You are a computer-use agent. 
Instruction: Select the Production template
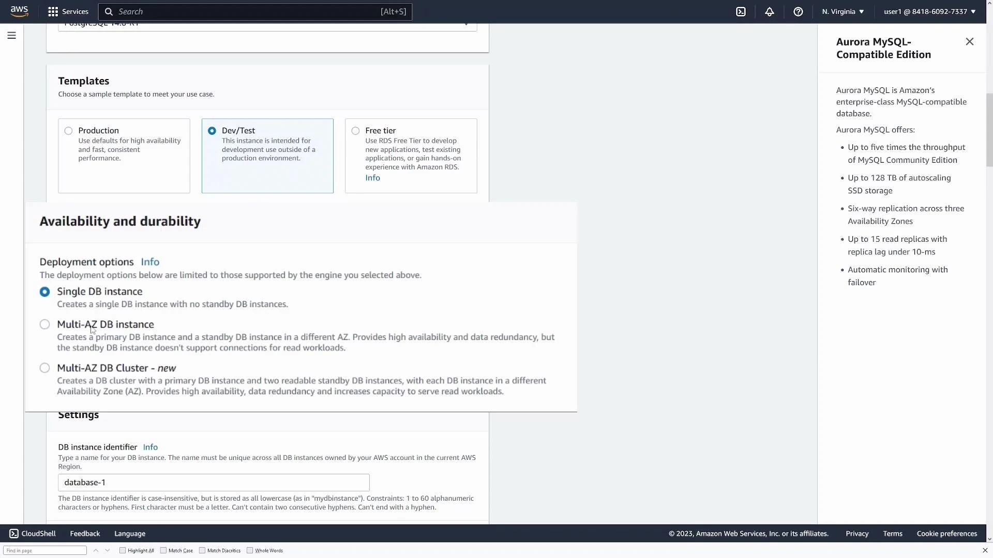point(68,131)
